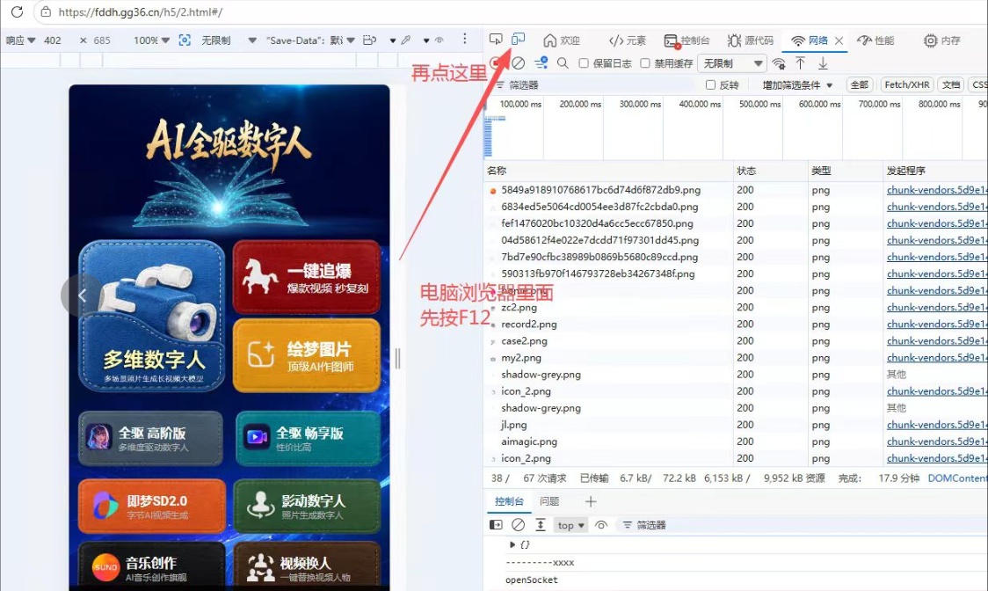Show live expression eye icon
The height and width of the screenshot is (591, 988).
coord(601,525)
